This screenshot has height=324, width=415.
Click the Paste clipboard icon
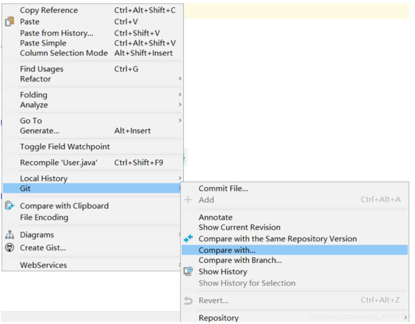(9, 22)
